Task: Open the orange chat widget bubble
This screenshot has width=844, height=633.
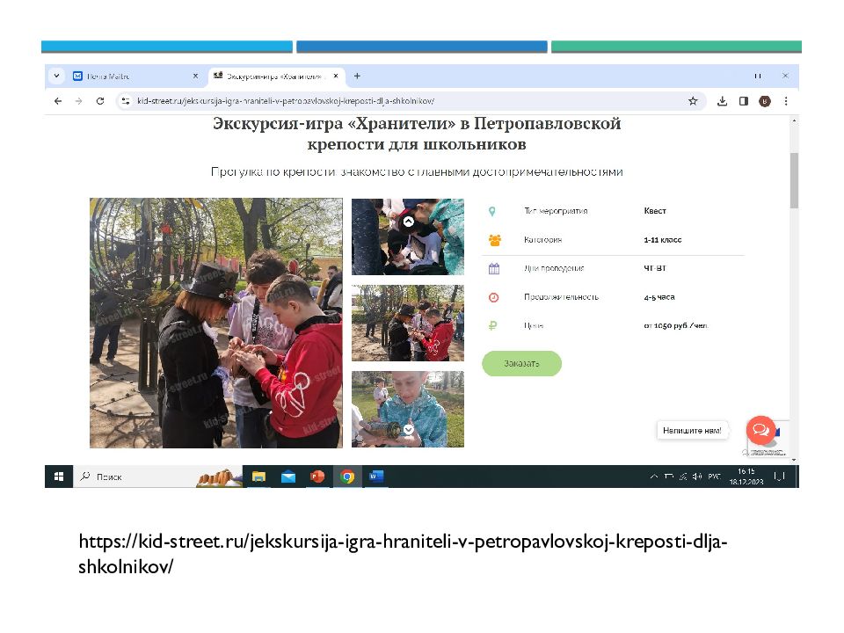Action: pyautogui.click(x=760, y=430)
